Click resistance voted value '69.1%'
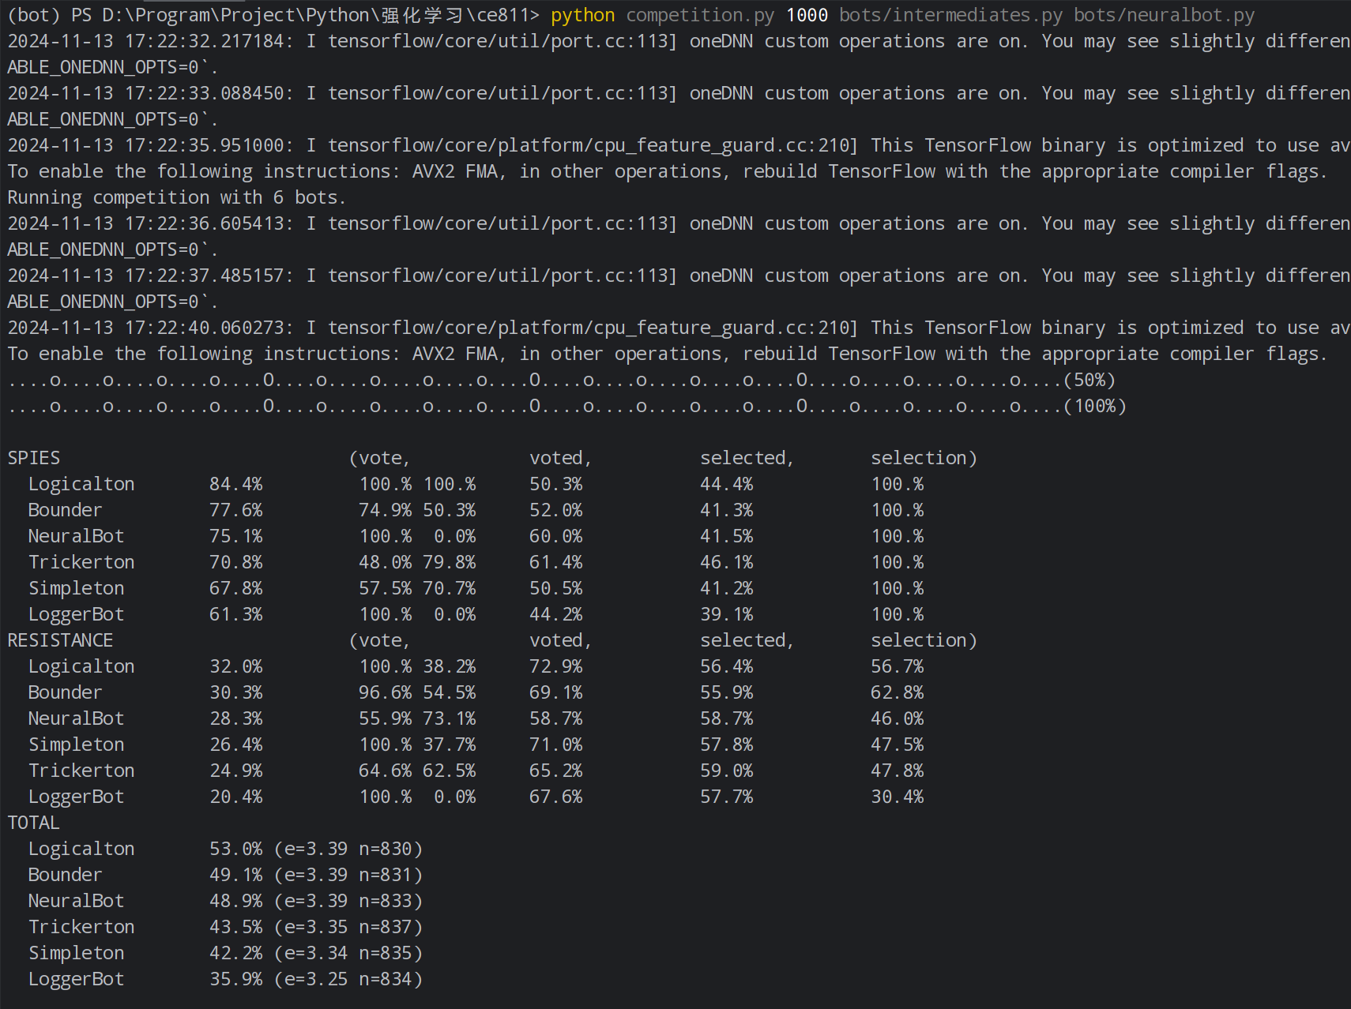The image size is (1351, 1009). point(556,692)
